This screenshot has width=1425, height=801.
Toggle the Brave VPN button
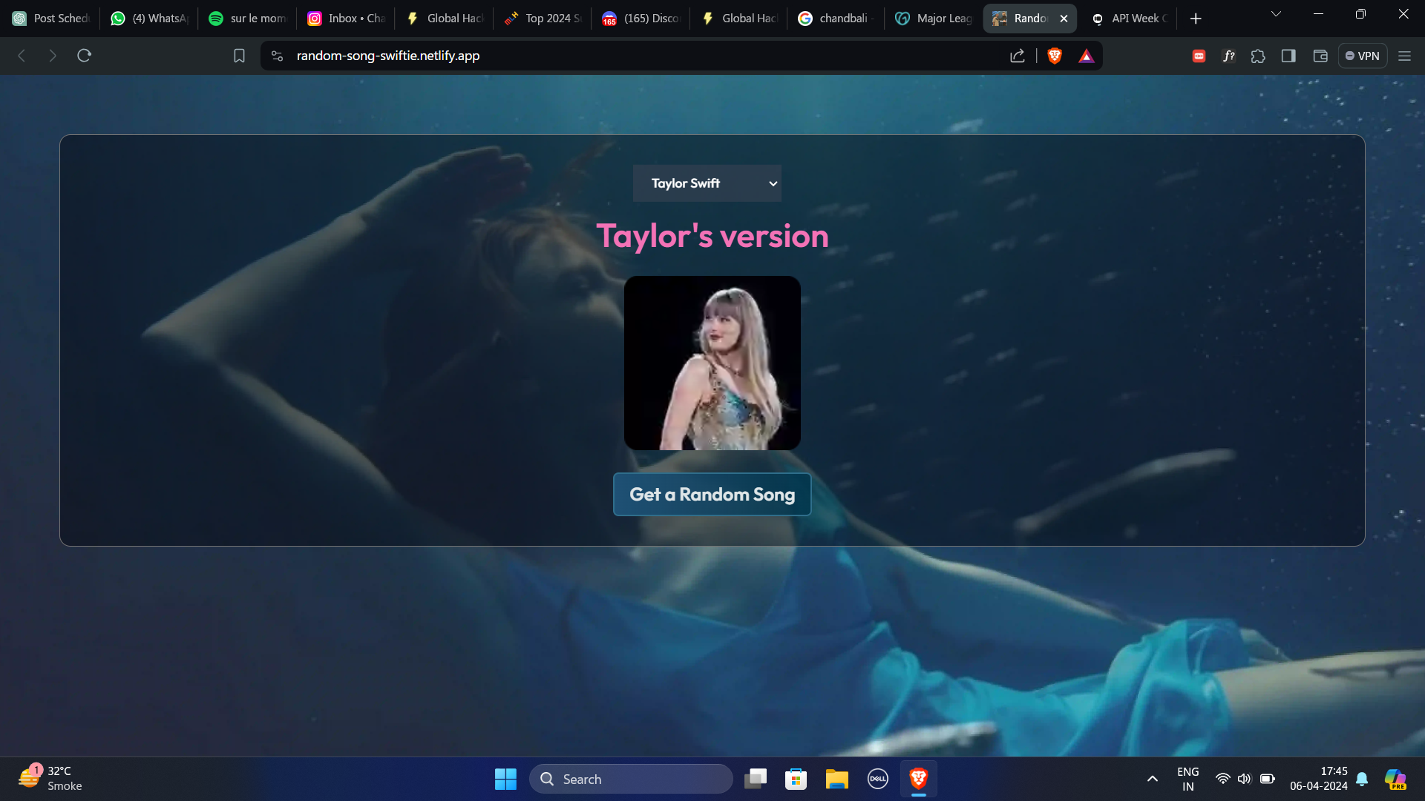(x=1363, y=56)
